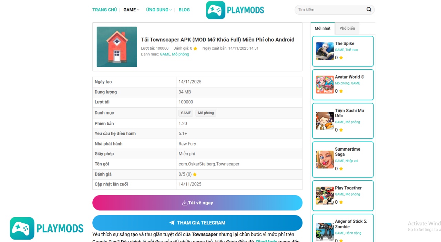Click the Raw Fury publisher value
The height and width of the screenshot is (242, 441).
pos(187,144)
